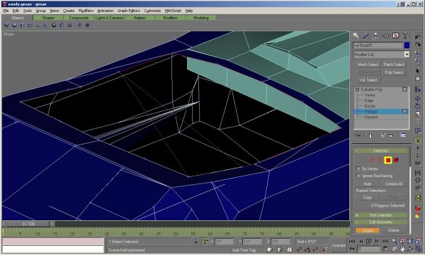Image resolution: width=425 pixels, height=255 pixels.
Task: Restrict to Z axis constraint
Action: click(418, 156)
